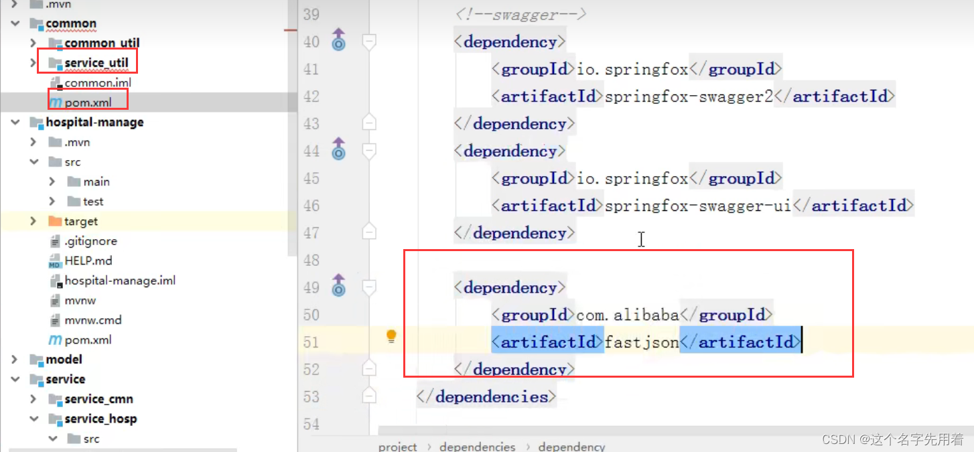Click springfox-swagger2 text on line 42

point(688,96)
